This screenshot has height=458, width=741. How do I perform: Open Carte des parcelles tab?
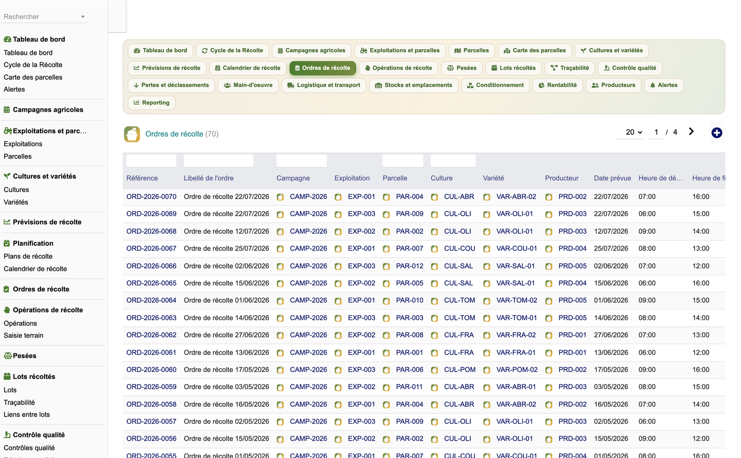coord(535,51)
